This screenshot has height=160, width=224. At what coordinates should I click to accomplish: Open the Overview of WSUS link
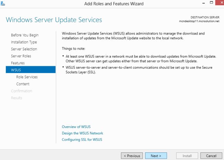[x=76, y=127]
